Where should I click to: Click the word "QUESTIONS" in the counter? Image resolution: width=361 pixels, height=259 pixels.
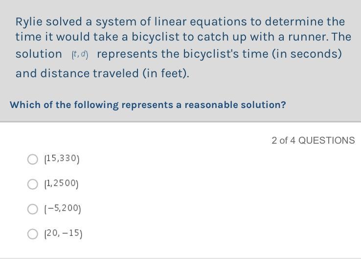pyautogui.click(x=326, y=140)
